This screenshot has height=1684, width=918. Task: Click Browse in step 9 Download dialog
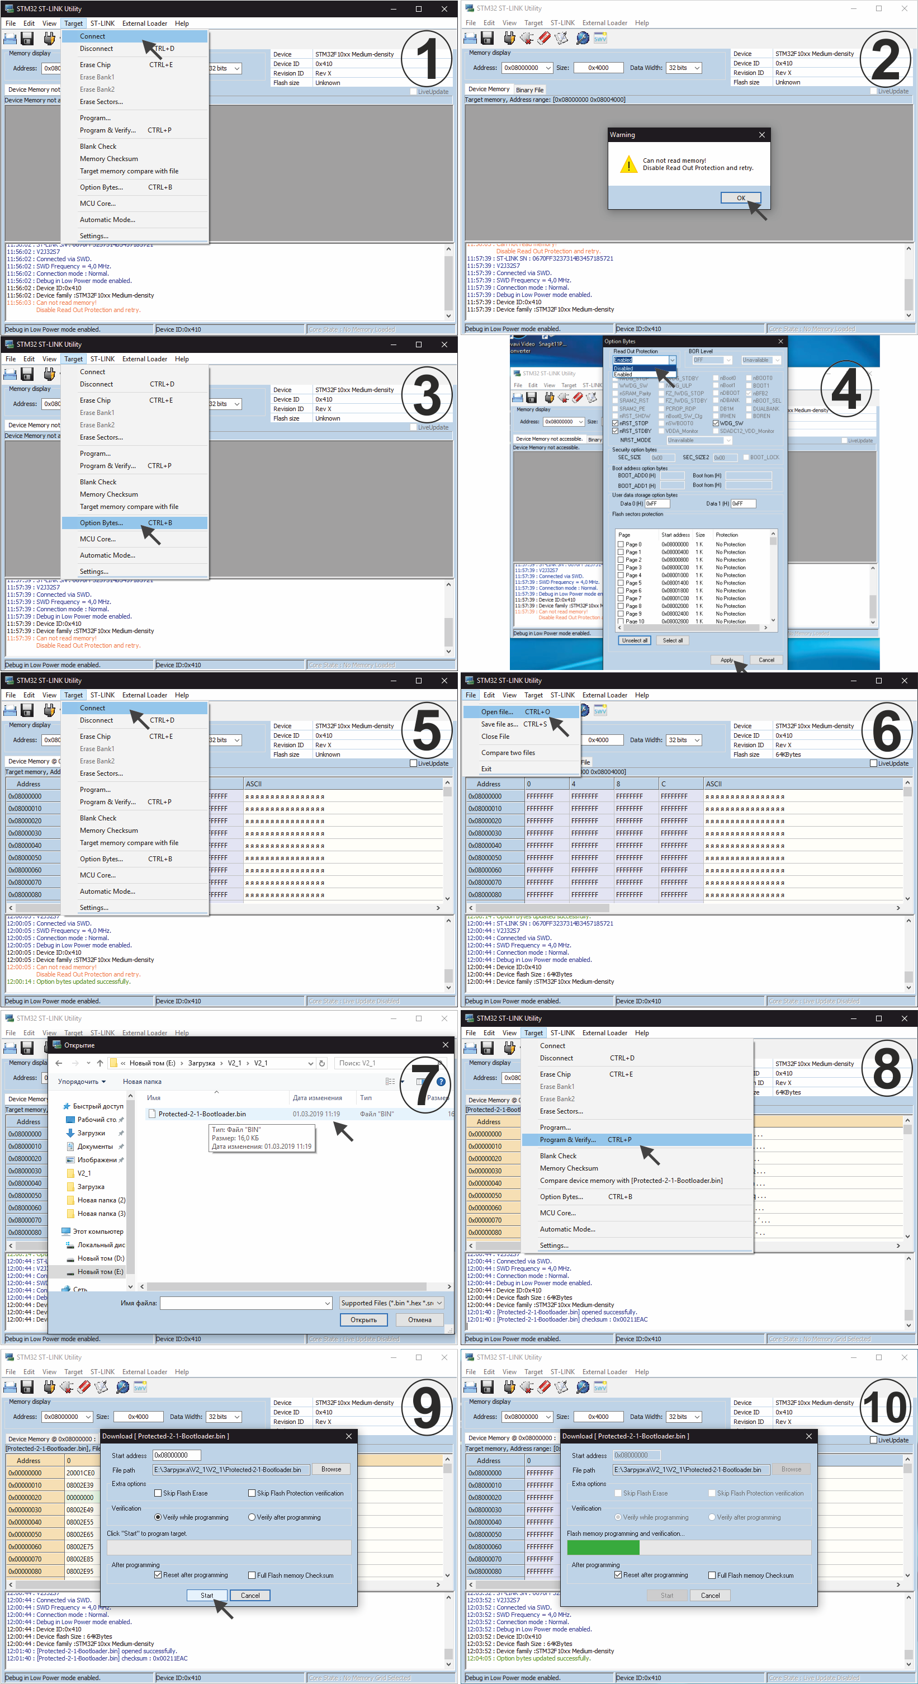(332, 1470)
